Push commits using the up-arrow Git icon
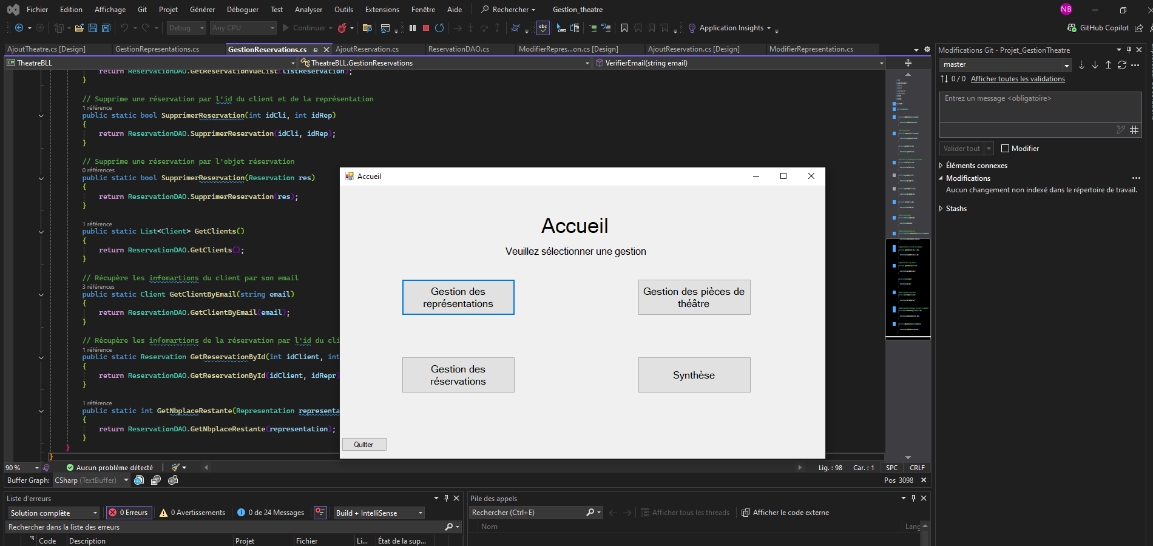The height and width of the screenshot is (546, 1153). (x=1108, y=65)
